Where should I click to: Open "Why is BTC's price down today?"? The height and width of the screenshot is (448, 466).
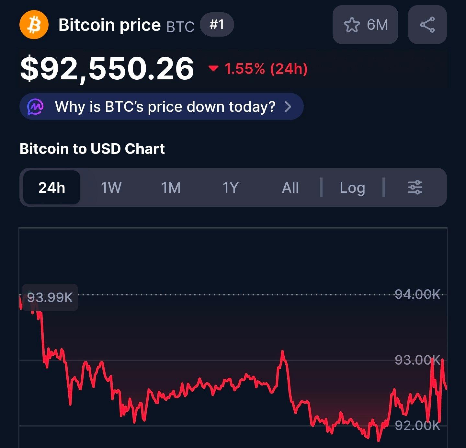coord(165,107)
